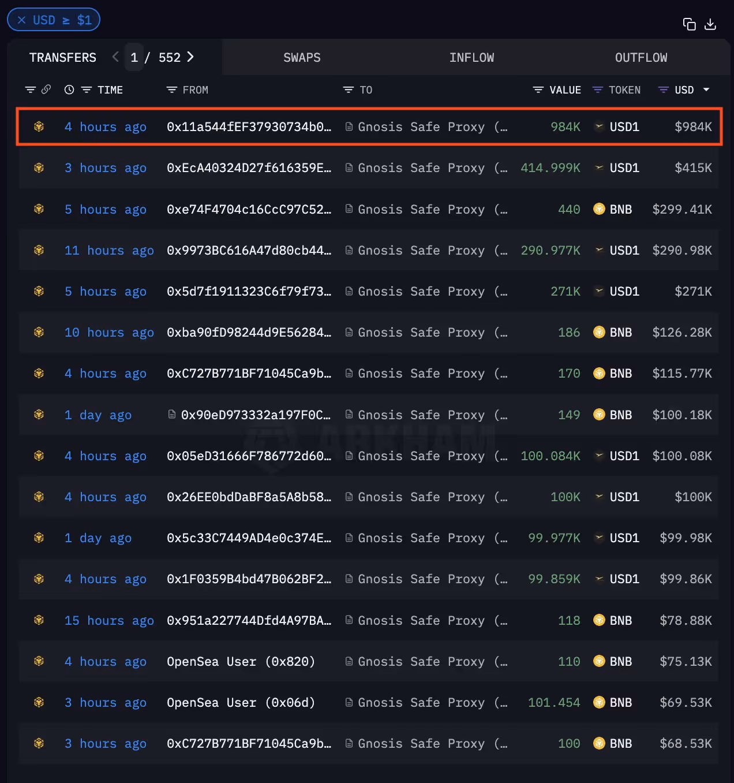734x783 pixels.
Task: Toggle the FROM column filter
Action: point(171,90)
